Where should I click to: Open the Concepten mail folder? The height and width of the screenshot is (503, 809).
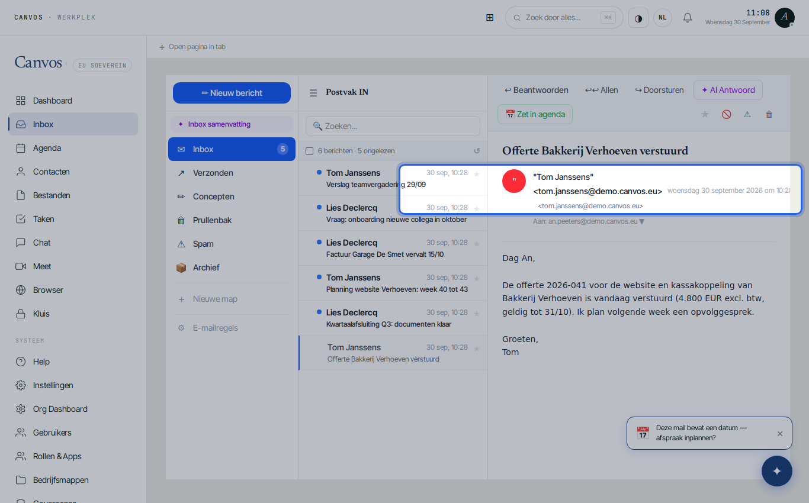(x=232, y=196)
